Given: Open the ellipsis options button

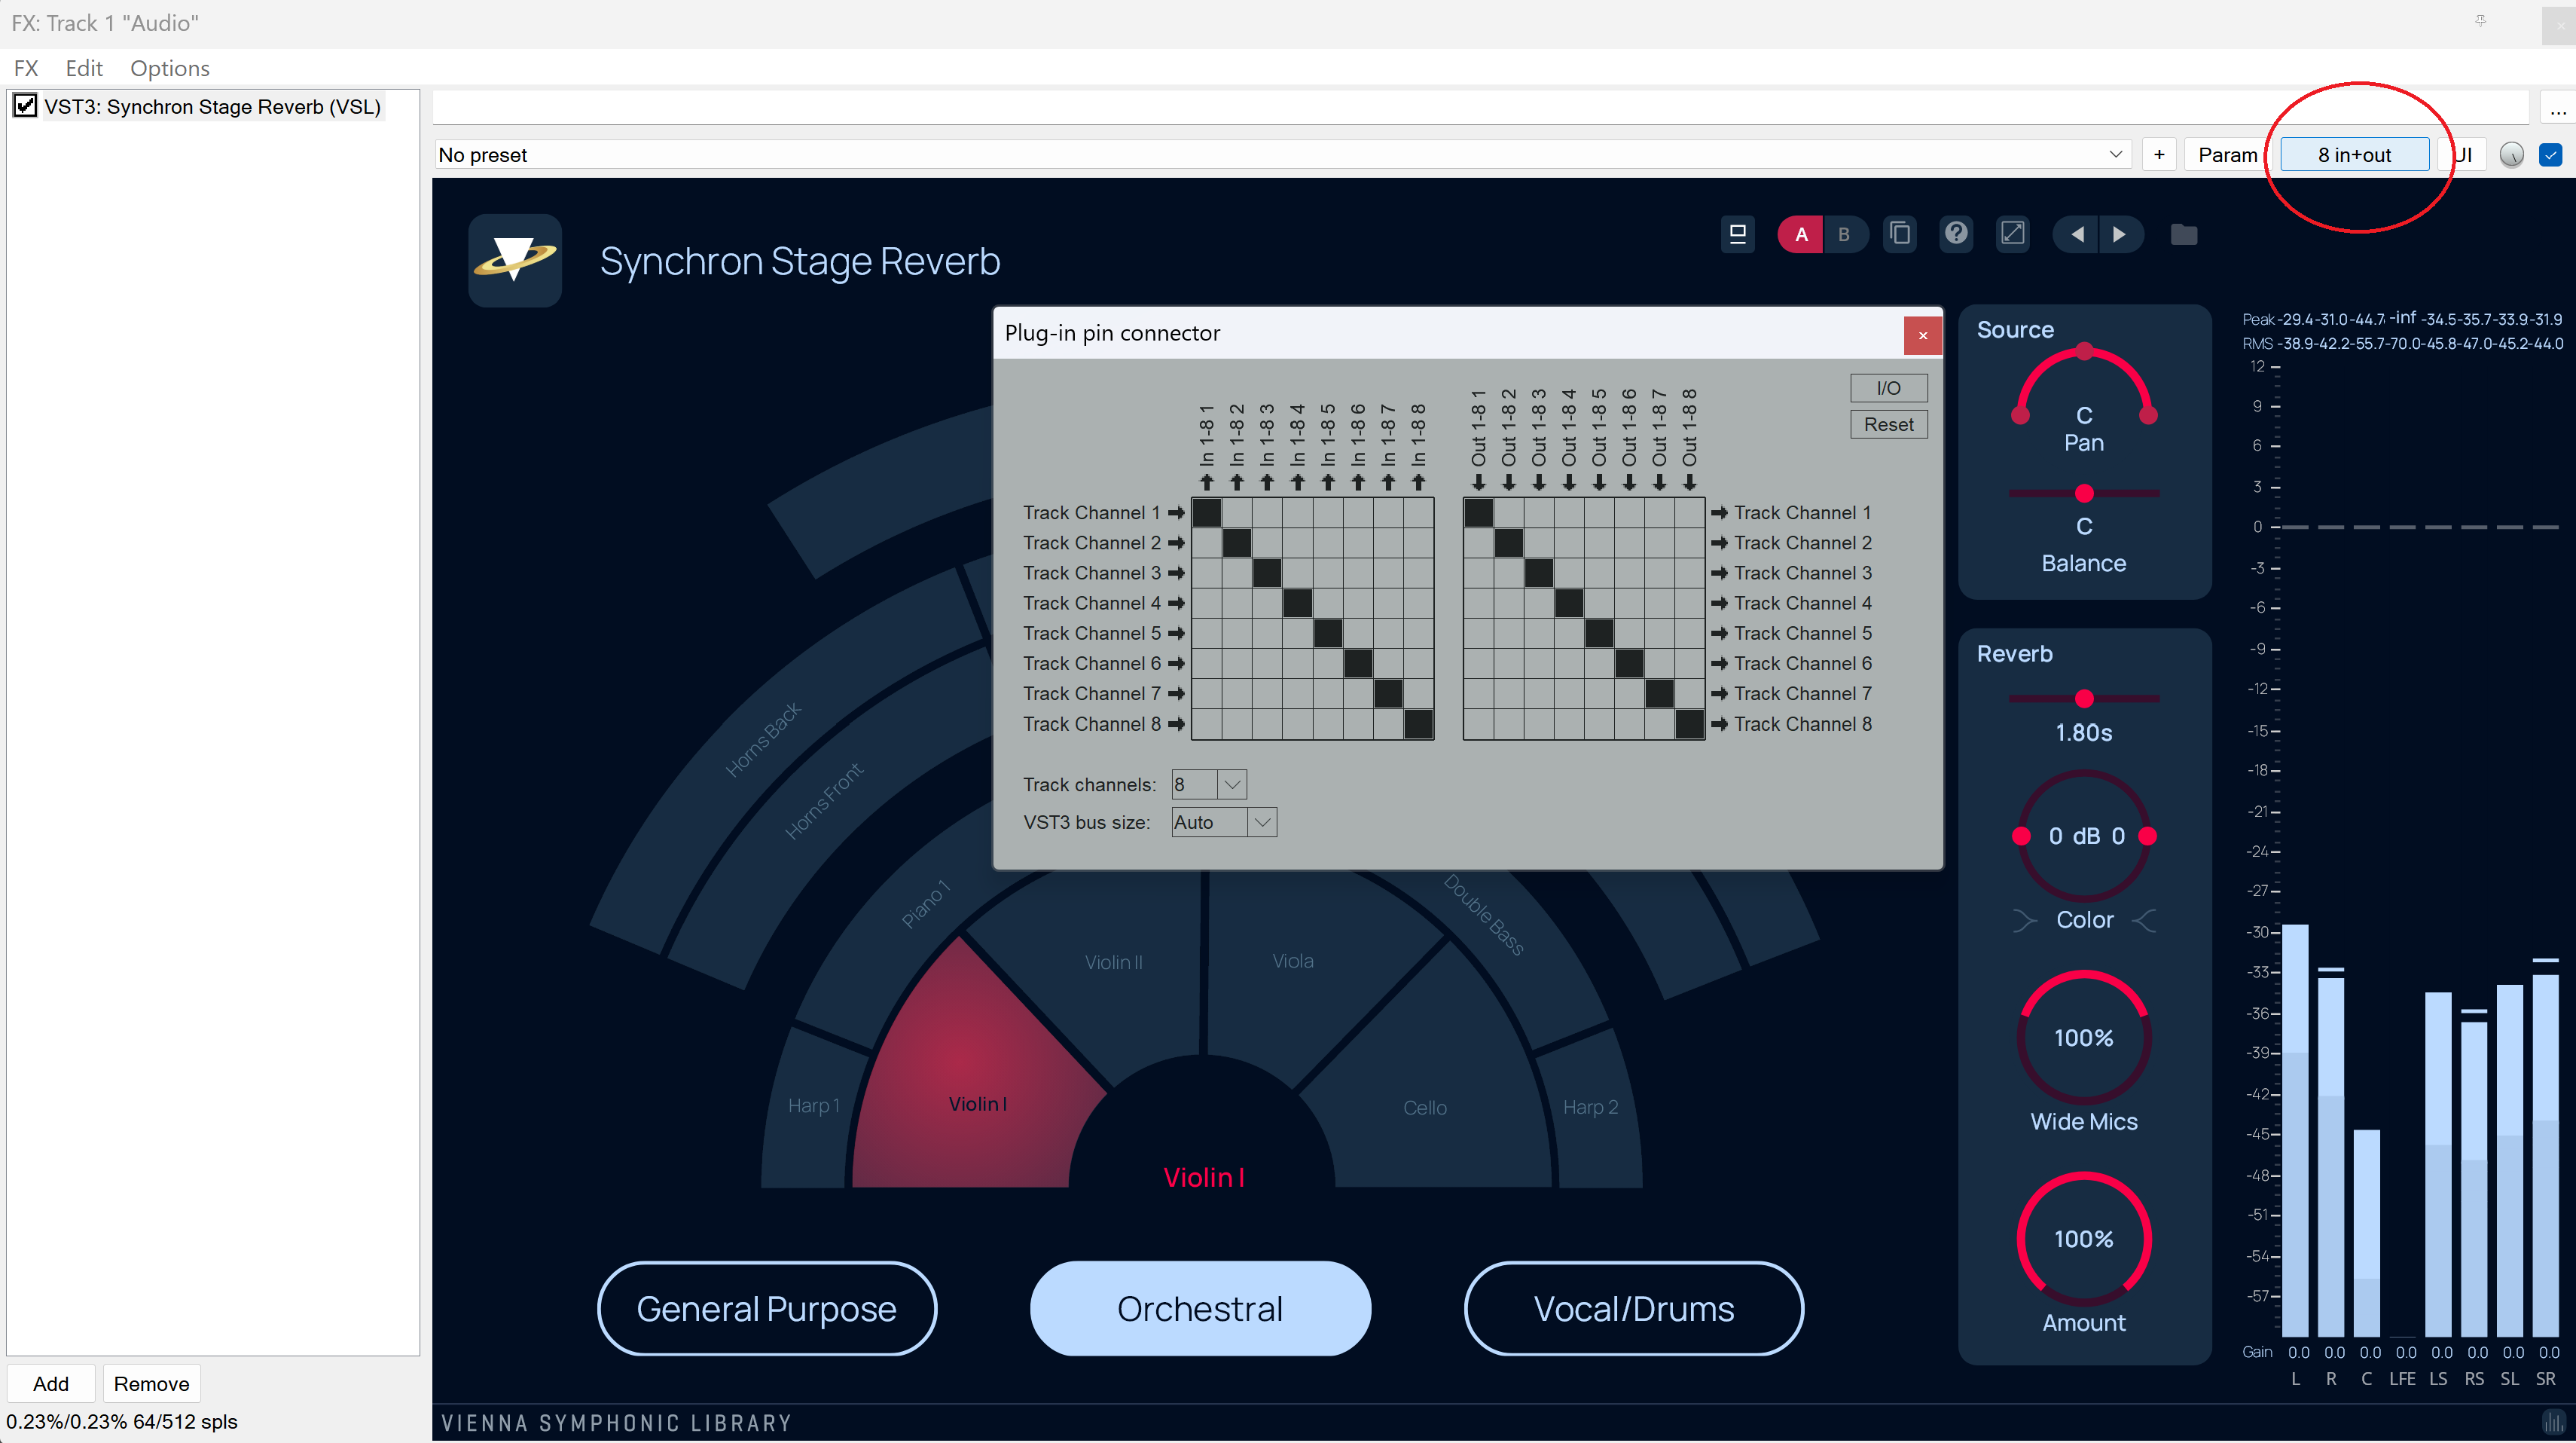Looking at the screenshot, I should (2557, 109).
